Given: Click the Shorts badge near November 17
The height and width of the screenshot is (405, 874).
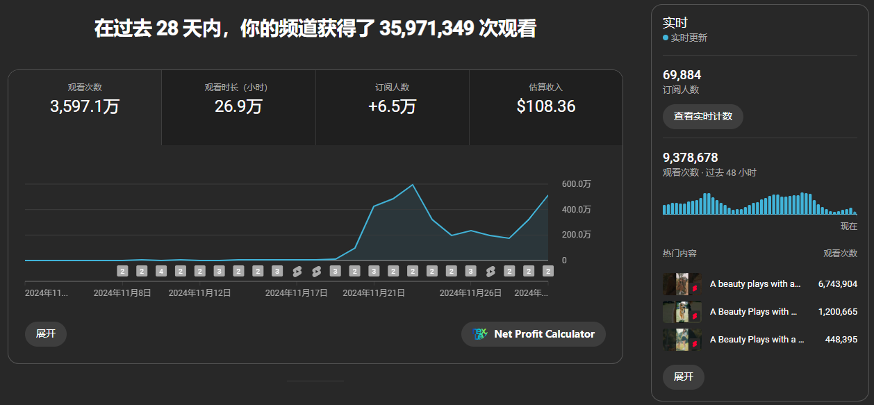Looking at the screenshot, I should pyautogui.click(x=296, y=270).
